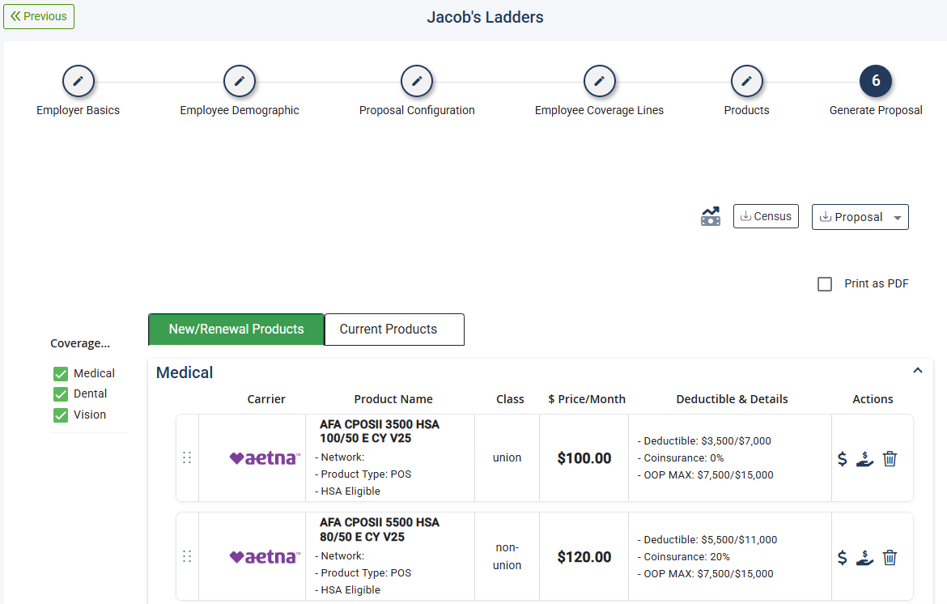Image resolution: width=947 pixels, height=604 pixels.
Task: Delete the AFA CPOSII 5500 HSA plan
Action: [x=890, y=558]
